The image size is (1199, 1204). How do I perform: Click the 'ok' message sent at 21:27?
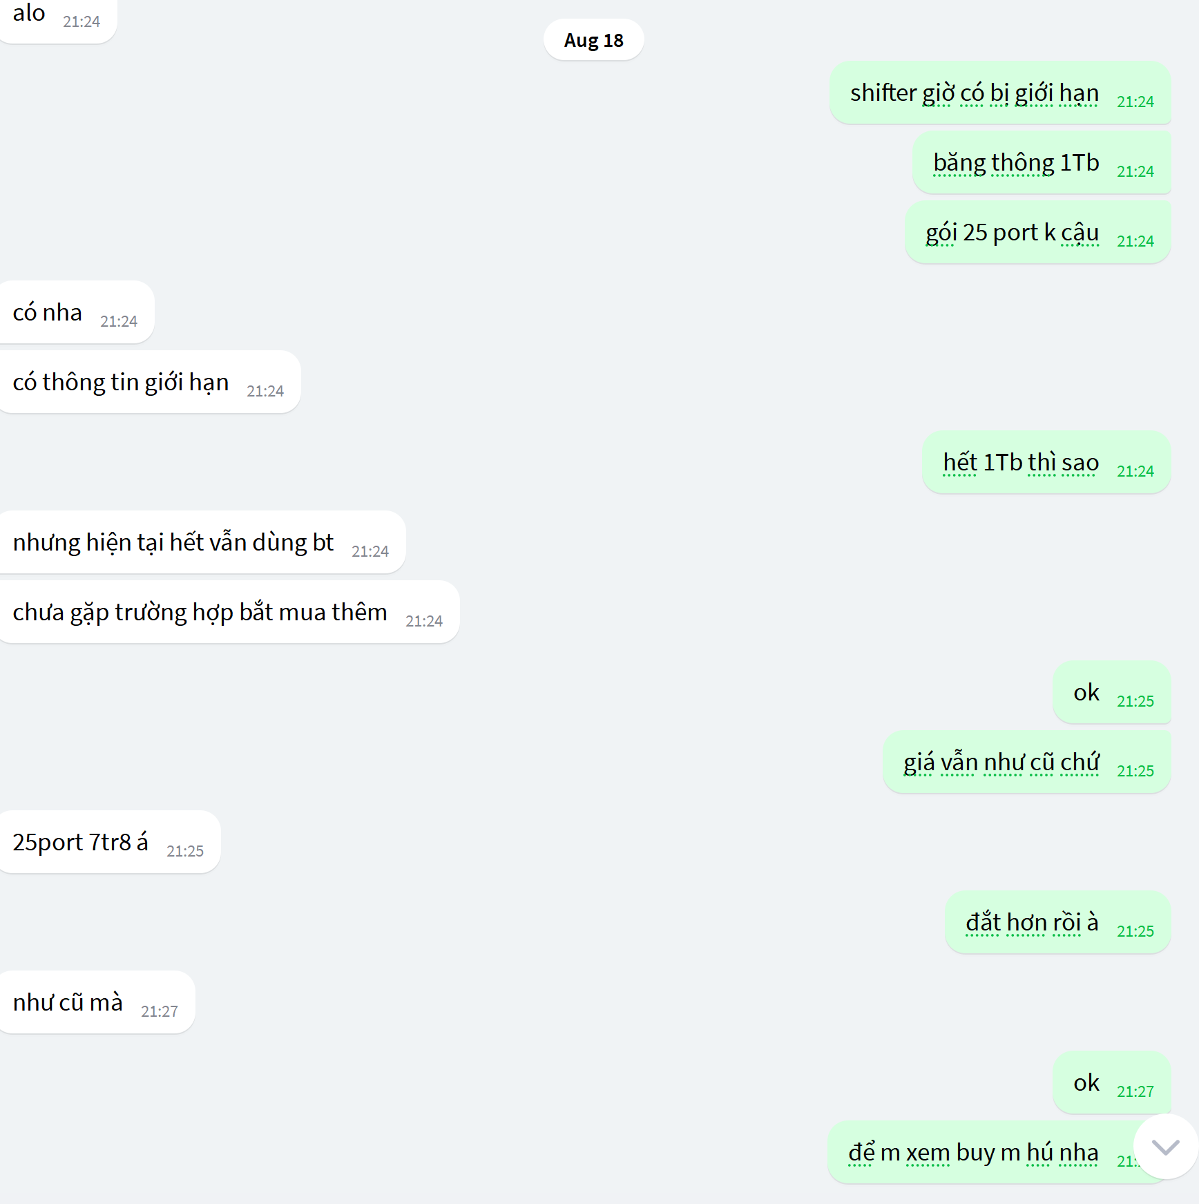[x=1111, y=1082]
